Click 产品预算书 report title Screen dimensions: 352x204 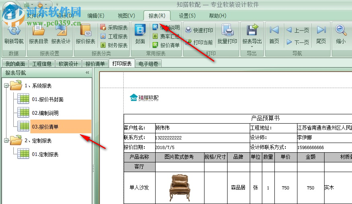pos(265,118)
